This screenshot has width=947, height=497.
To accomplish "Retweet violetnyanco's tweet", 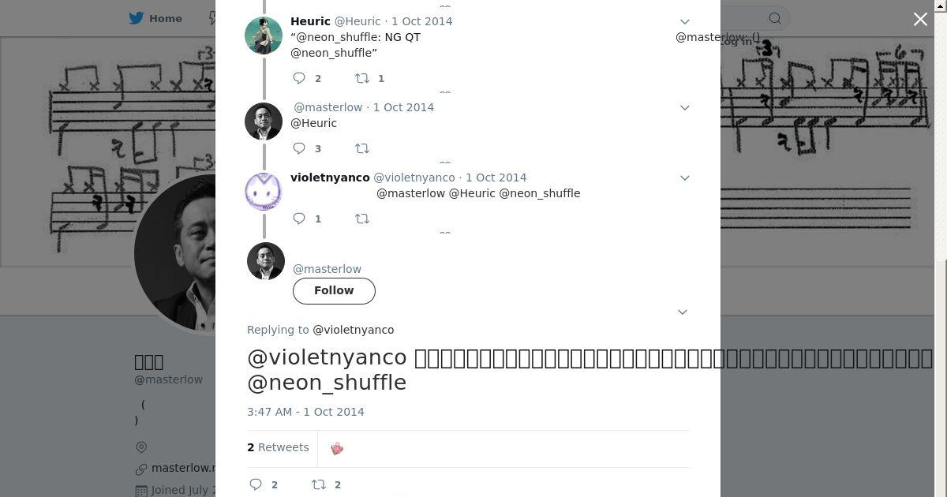I will (x=362, y=219).
